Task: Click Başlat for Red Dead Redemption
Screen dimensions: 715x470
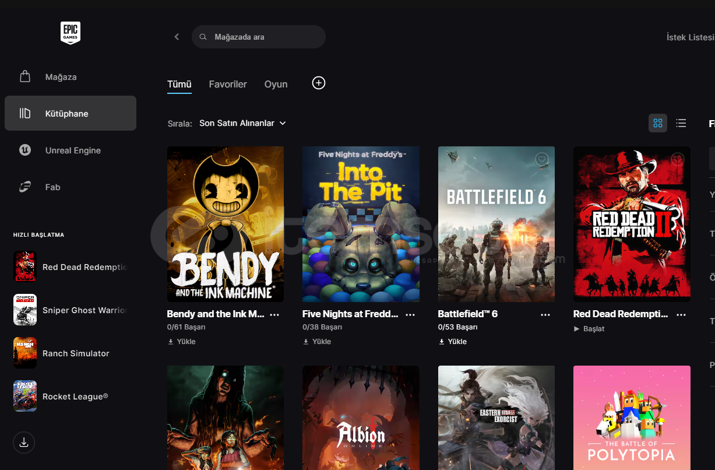Action: [589, 329]
